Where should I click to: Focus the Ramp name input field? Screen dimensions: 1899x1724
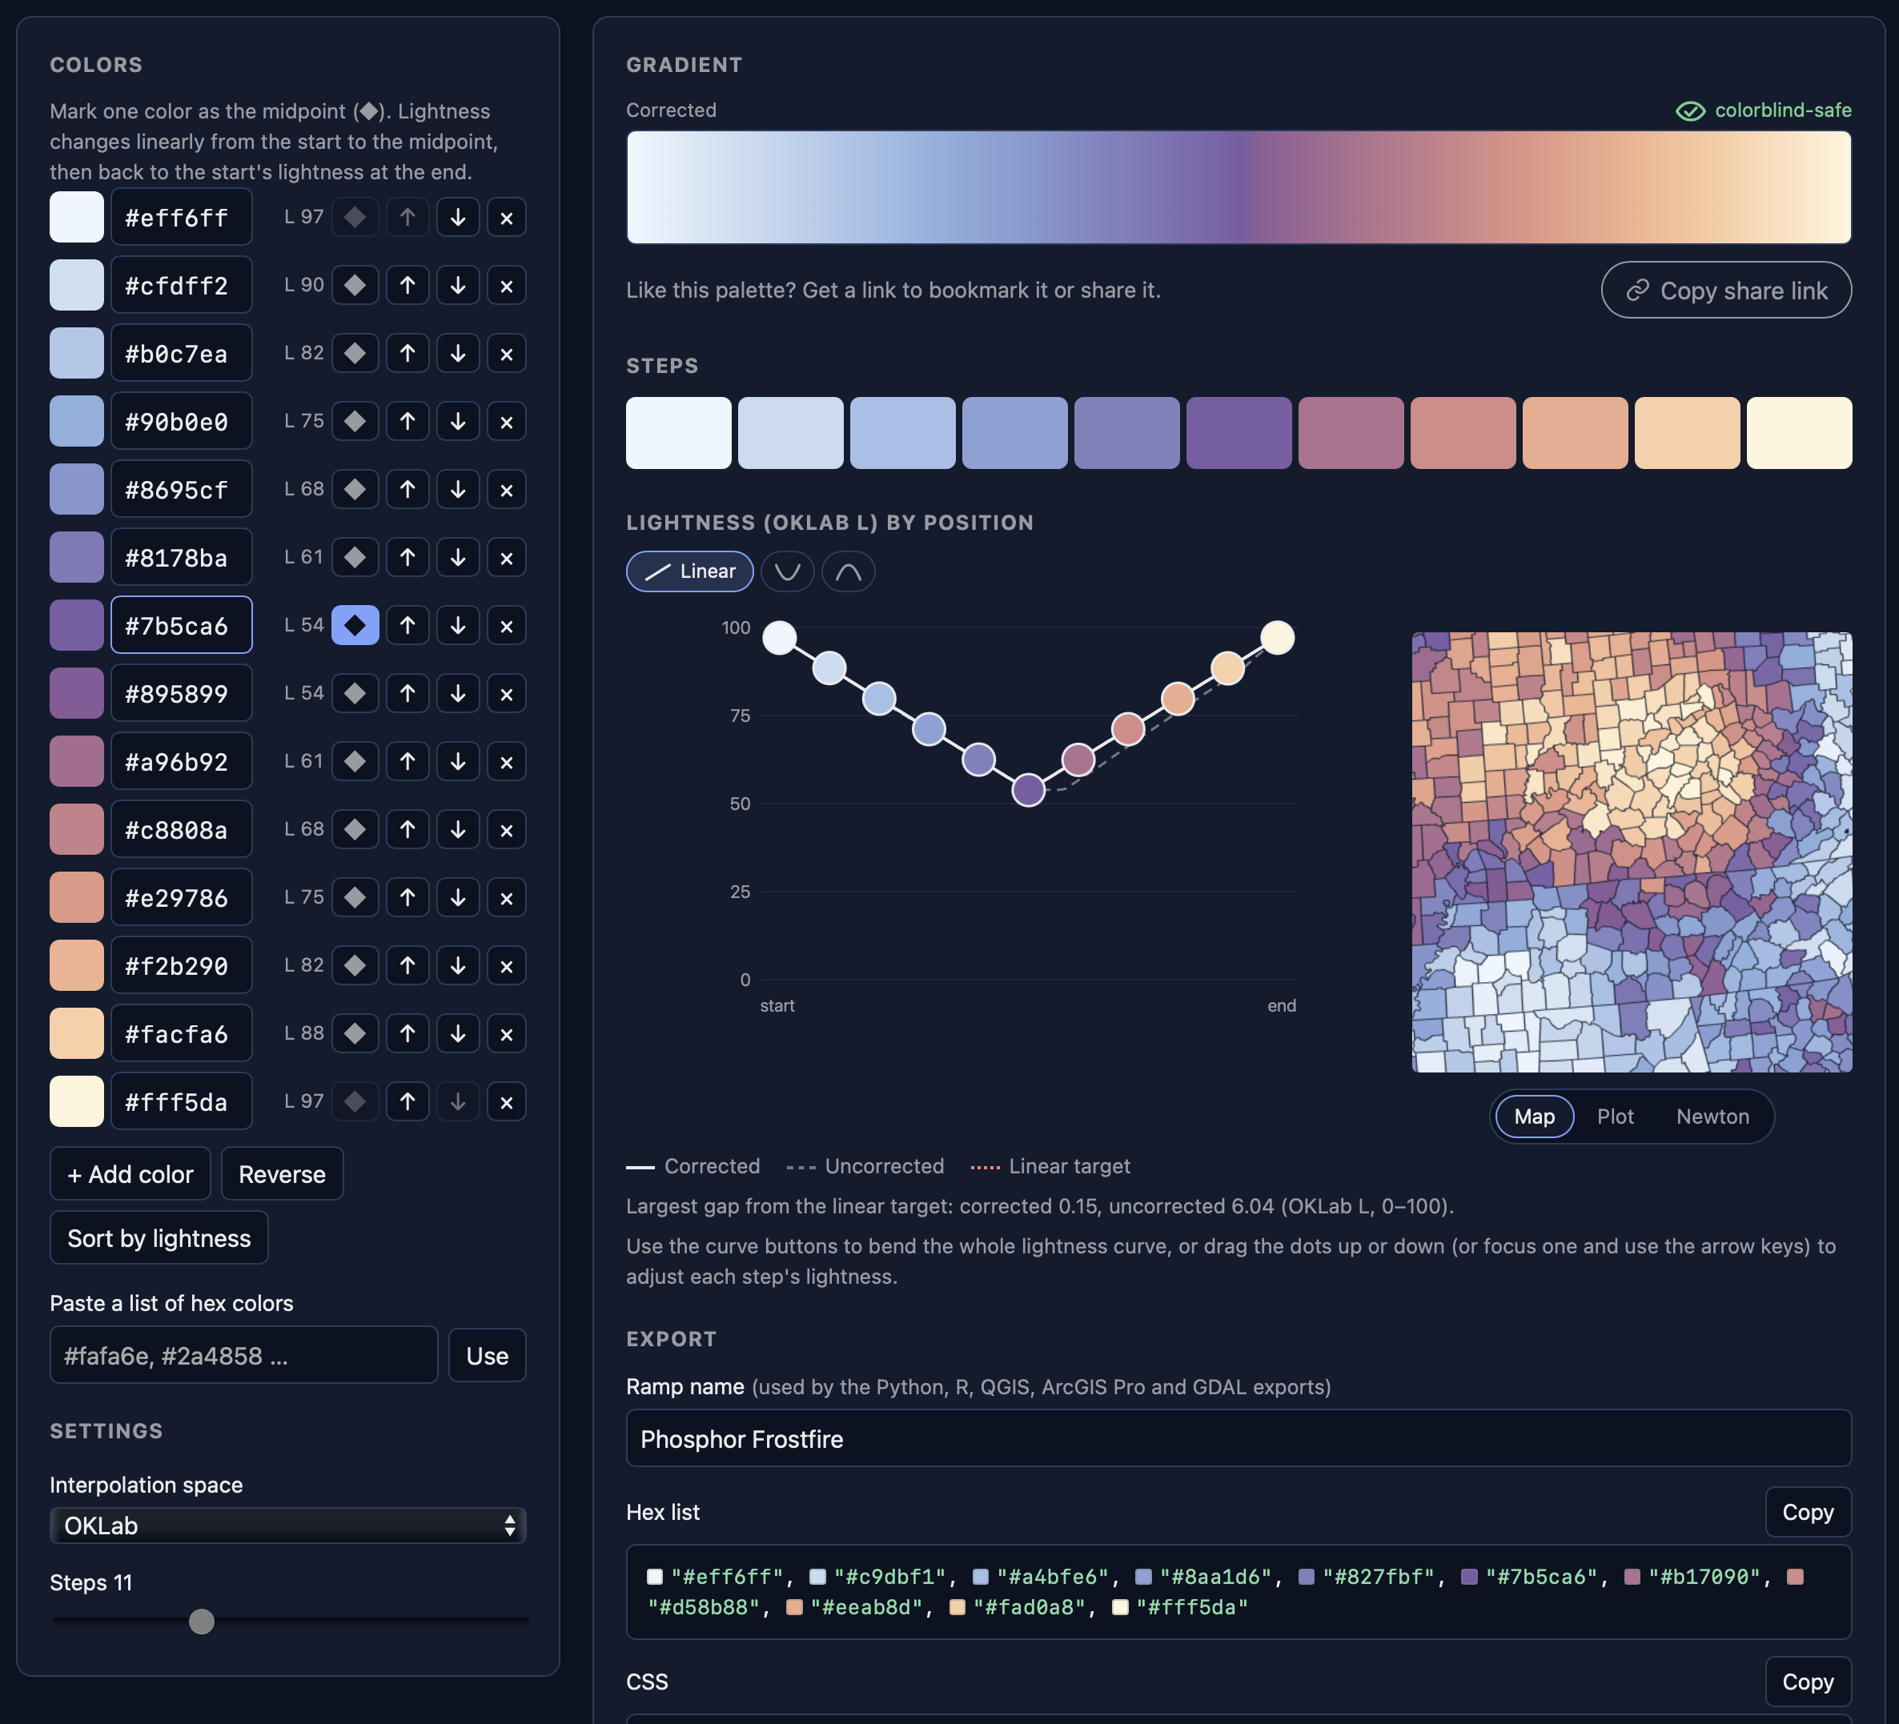coord(1239,1437)
